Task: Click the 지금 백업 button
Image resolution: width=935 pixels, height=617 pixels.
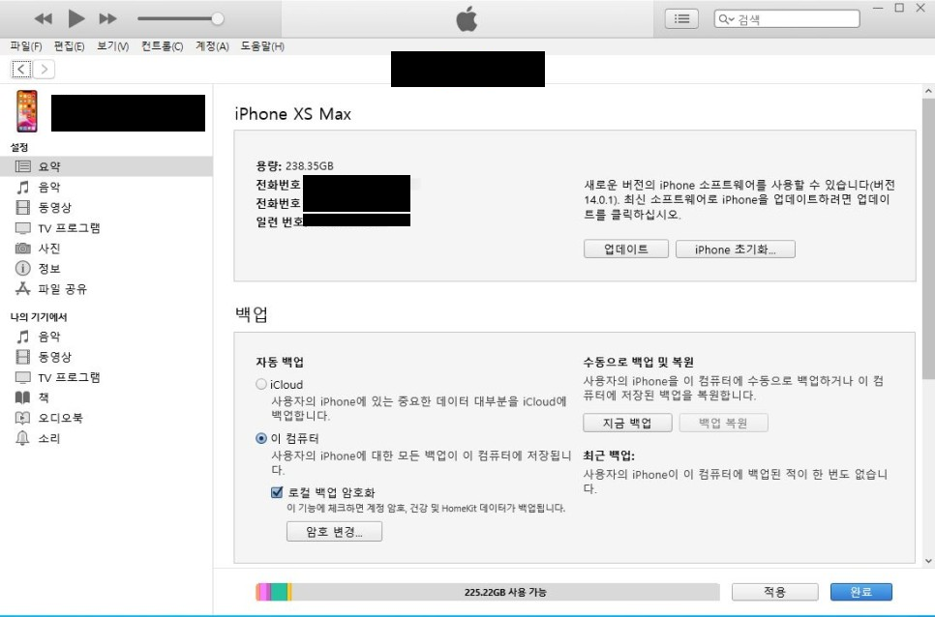Action: coord(627,423)
